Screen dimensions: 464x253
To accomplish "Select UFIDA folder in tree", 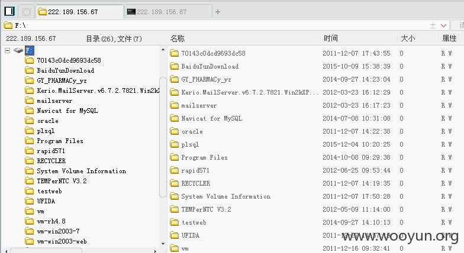I will tap(46, 201).
